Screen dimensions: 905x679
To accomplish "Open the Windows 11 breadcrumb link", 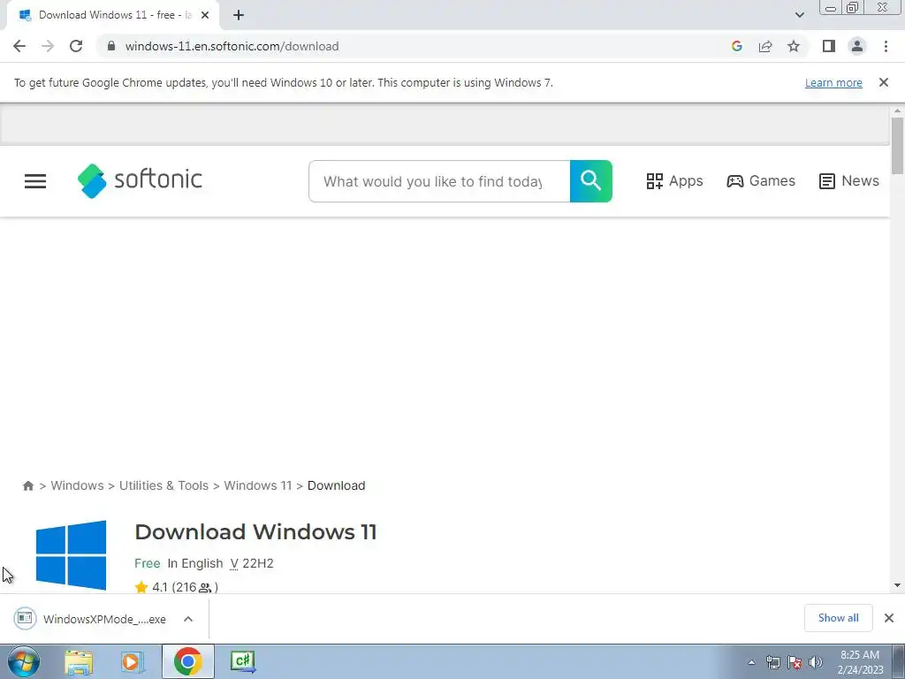I will point(258,485).
